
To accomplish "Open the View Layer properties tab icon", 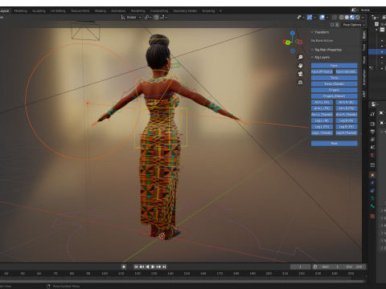I will 372,140.
